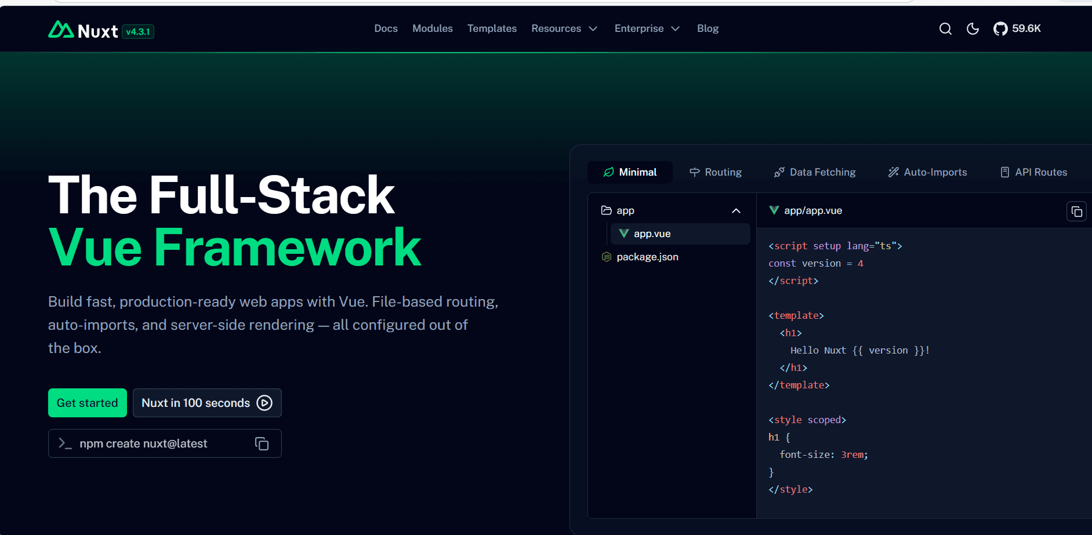This screenshot has width=1092, height=535.
Task: Visit the Blog link
Action: tap(708, 28)
